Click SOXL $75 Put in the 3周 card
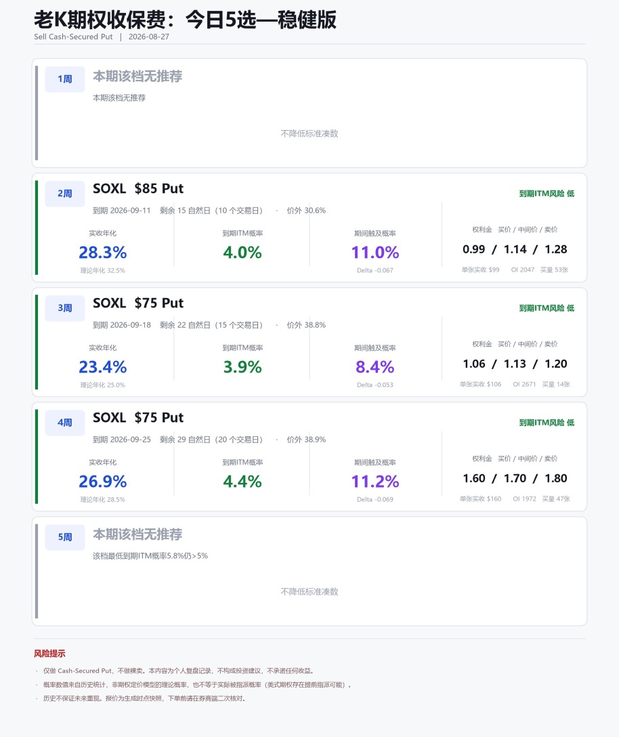The image size is (619, 737). pos(137,303)
